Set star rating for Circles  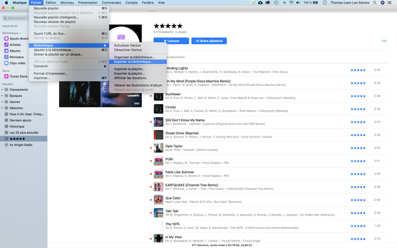358,109
